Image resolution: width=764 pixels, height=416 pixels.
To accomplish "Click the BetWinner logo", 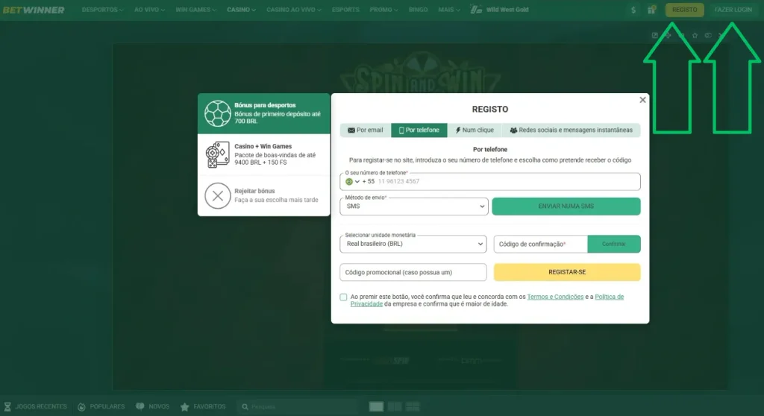I will click(33, 10).
